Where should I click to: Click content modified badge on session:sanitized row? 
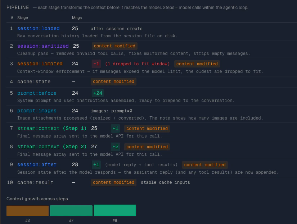click(x=114, y=46)
